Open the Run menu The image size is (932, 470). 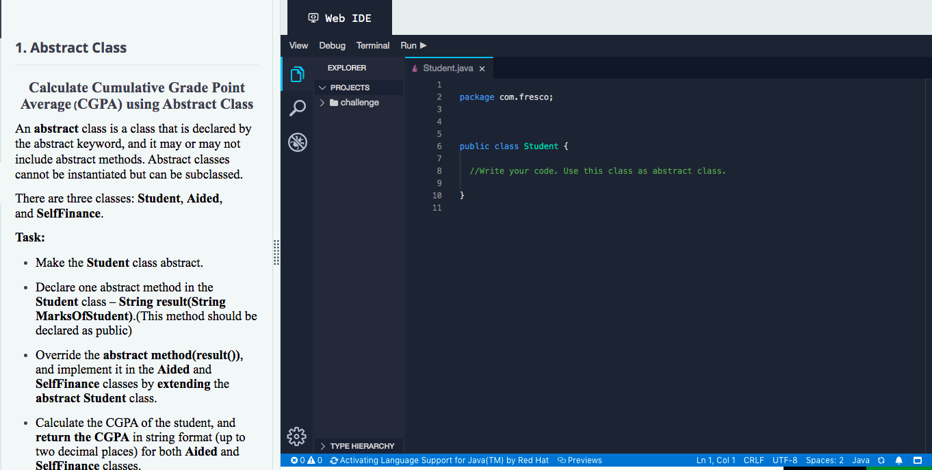point(409,45)
